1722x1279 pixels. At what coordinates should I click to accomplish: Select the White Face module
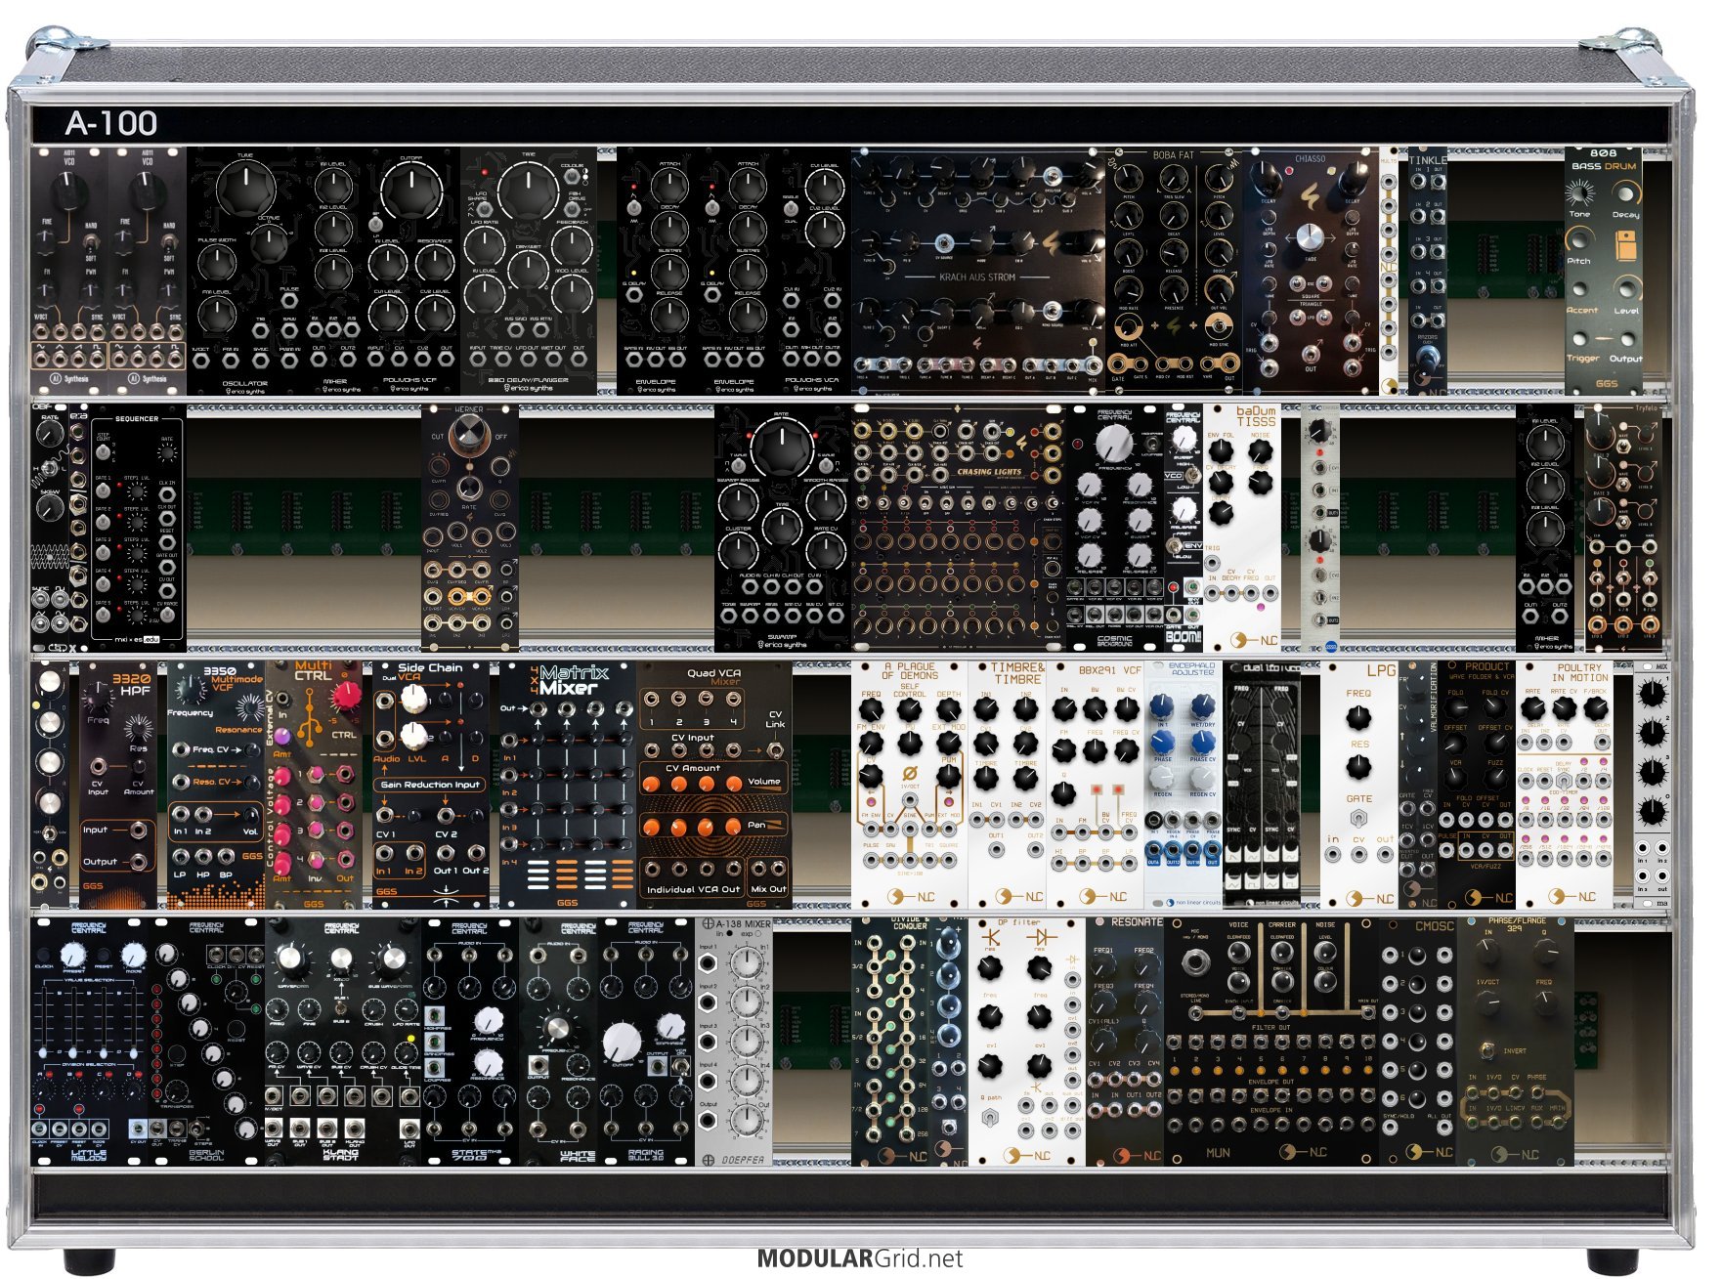click(x=558, y=1043)
